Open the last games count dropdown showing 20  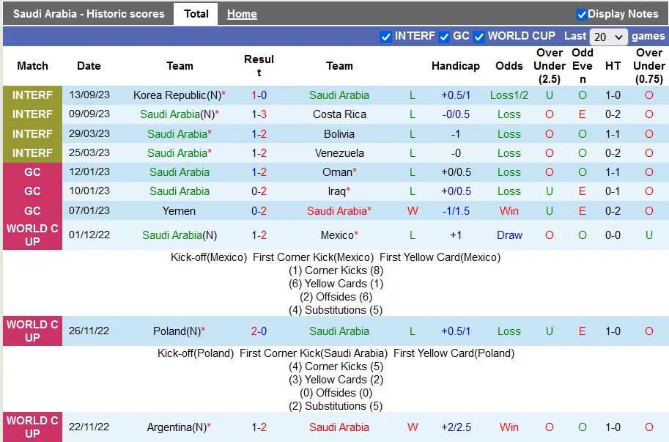coord(609,37)
